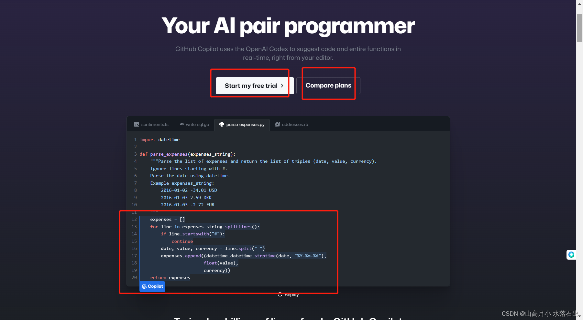This screenshot has height=320, width=583.
Task: Switch to the sentiments.ts tab
Action: 151,124
